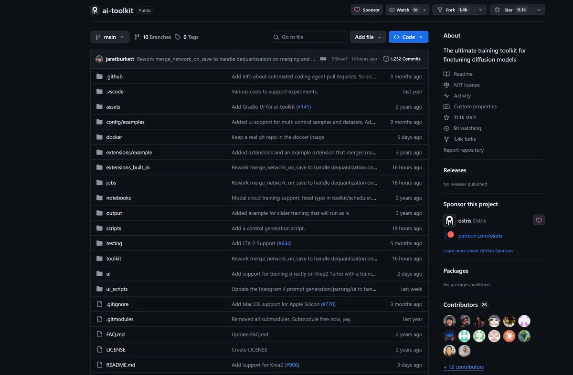Open the Readme link in About
The image size is (573, 375).
458,74
